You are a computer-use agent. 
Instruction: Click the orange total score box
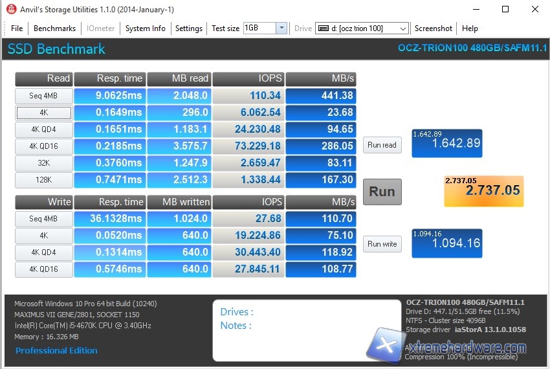[483, 191]
